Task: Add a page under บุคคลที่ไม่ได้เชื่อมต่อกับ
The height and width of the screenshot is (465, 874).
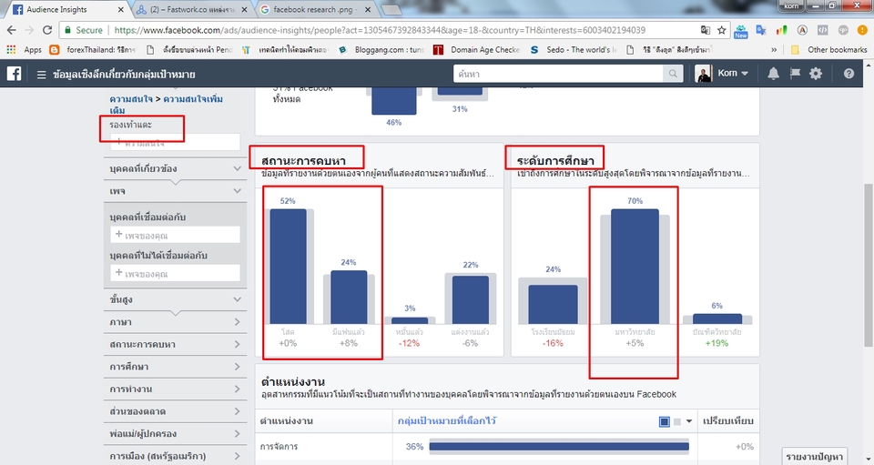Action: point(175,273)
